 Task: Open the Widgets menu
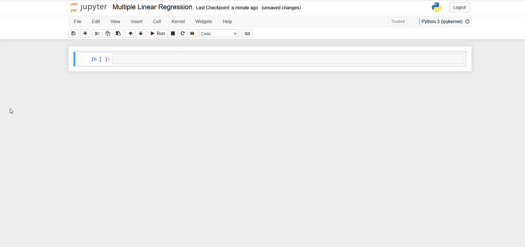click(203, 22)
